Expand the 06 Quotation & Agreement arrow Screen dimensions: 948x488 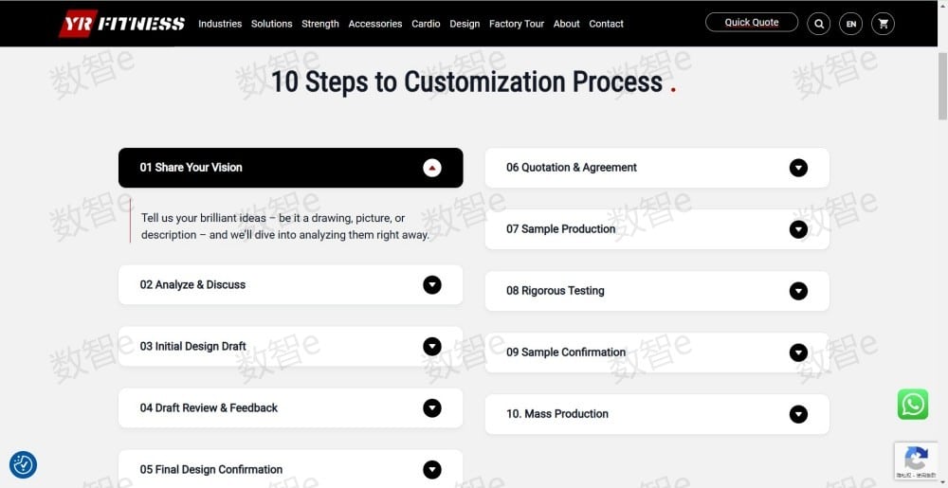[x=798, y=168]
